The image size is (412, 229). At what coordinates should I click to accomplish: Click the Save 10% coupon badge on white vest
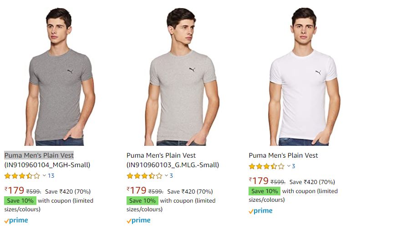pyautogui.click(x=264, y=191)
